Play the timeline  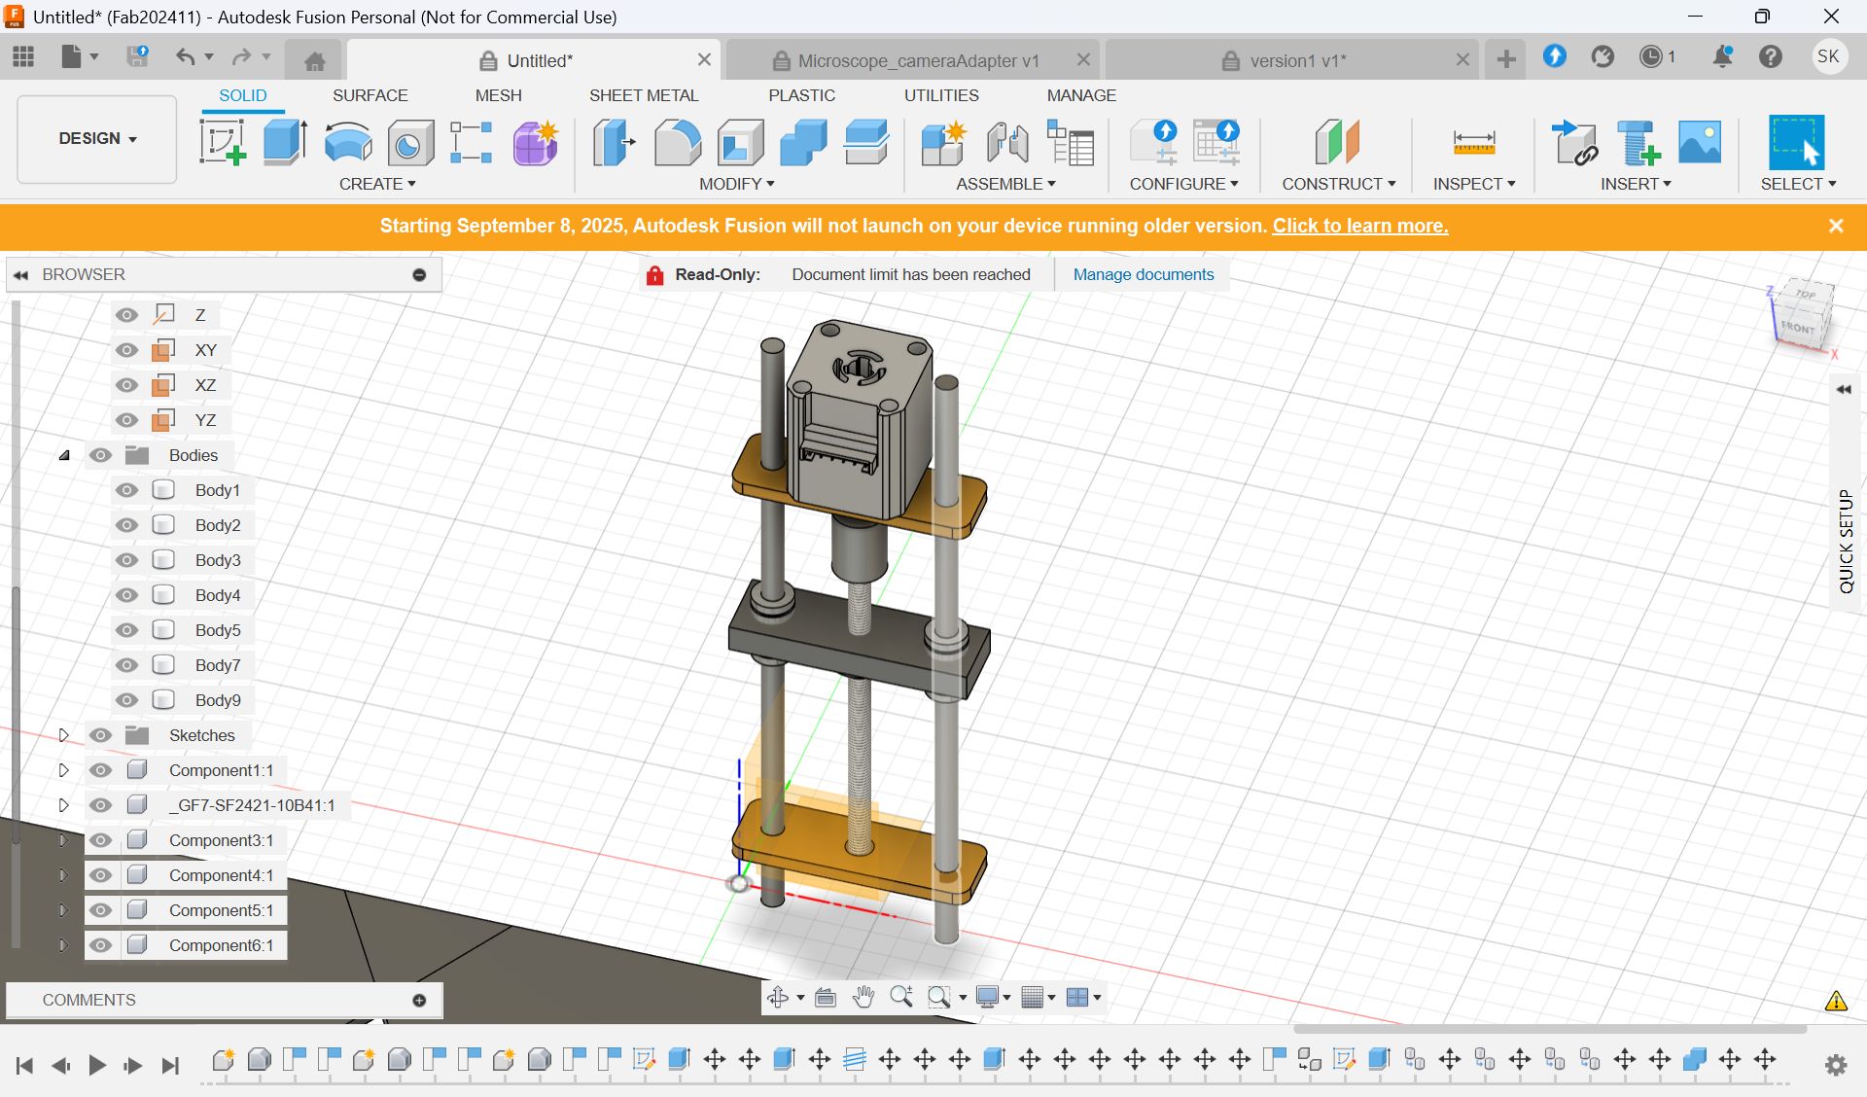96,1066
